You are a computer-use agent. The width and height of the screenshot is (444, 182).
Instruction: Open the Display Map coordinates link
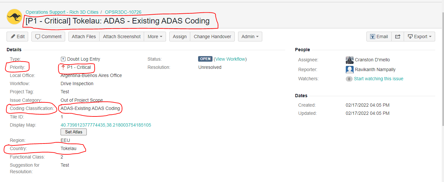click(106, 125)
